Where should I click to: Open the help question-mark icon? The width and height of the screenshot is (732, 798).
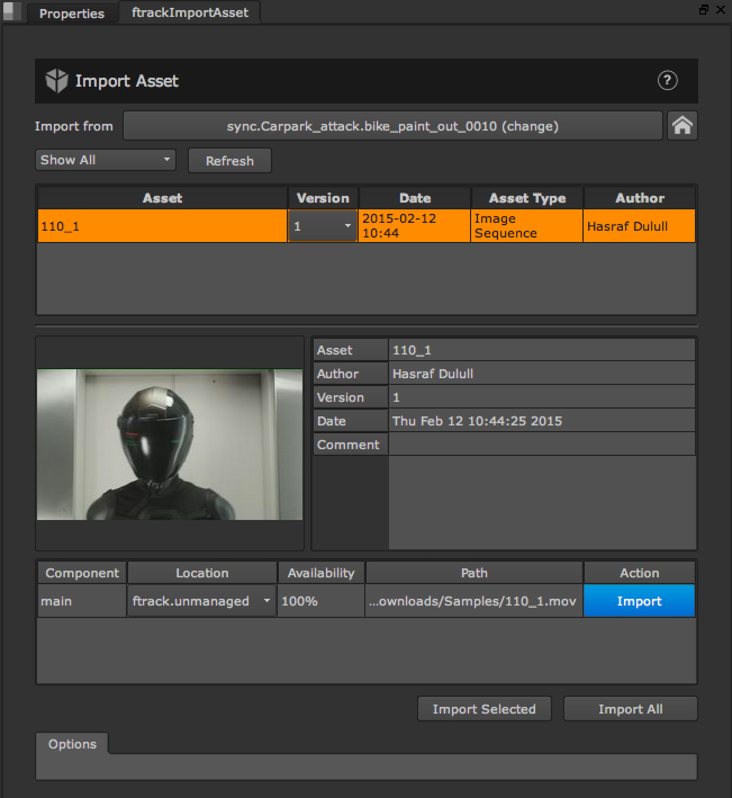coord(667,80)
